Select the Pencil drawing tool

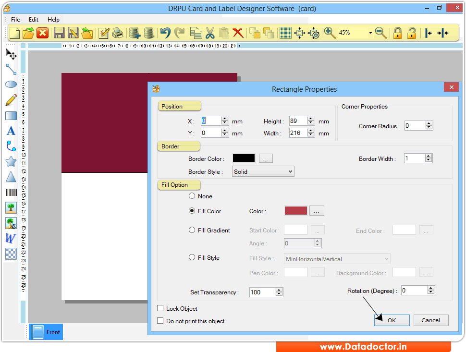[11, 99]
